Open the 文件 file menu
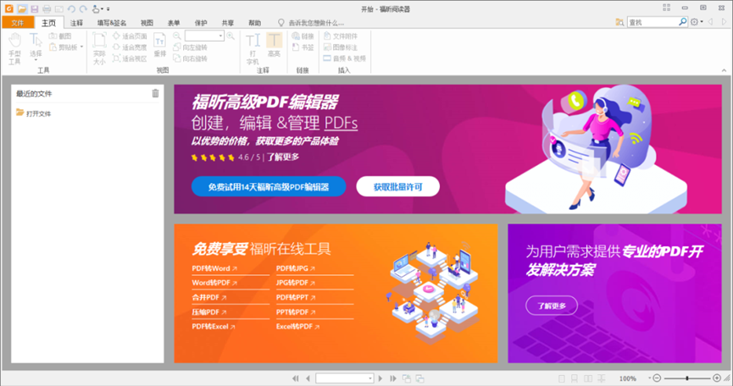The height and width of the screenshot is (386, 733). [x=18, y=22]
